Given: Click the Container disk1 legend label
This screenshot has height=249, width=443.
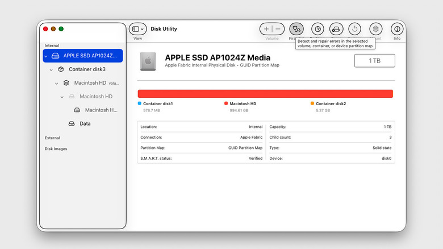Looking at the screenshot, I should click(x=158, y=103).
